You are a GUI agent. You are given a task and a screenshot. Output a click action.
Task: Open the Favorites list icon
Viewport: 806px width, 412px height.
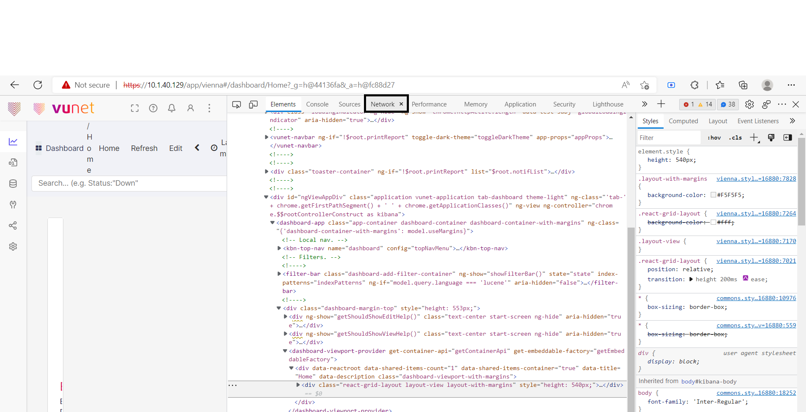pyautogui.click(x=720, y=85)
